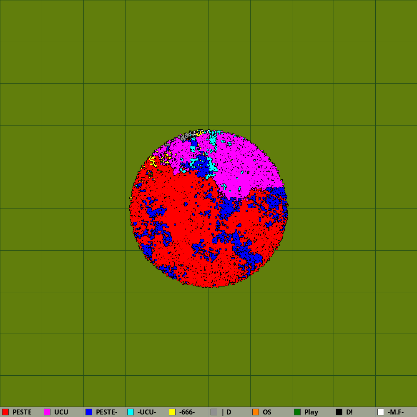Click the magenta UCU legend swatch
The height and width of the screenshot is (417, 417).
coord(48,412)
